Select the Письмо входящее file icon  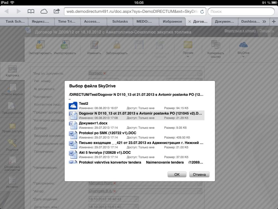73,145
